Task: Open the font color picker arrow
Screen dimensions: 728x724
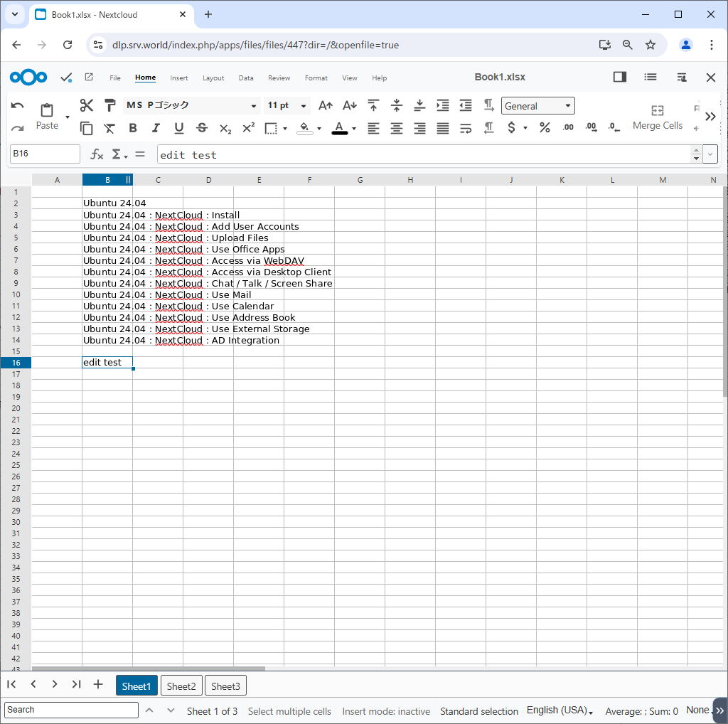Action: [x=354, y=128]
